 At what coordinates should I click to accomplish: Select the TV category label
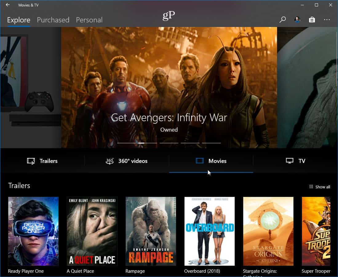(x=302, y=161)
